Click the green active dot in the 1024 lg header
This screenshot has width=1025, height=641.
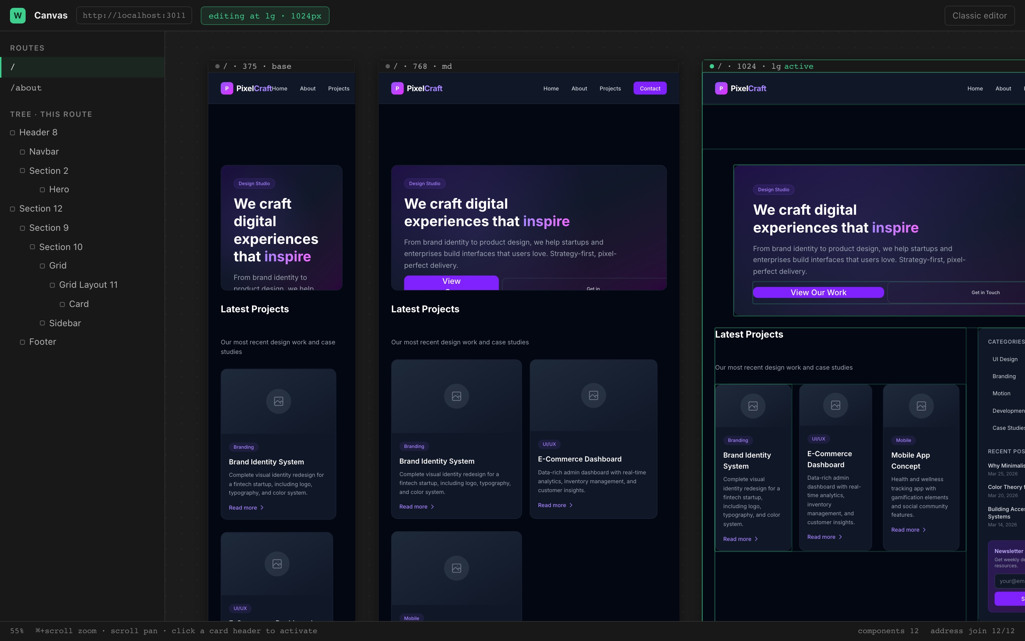[711, 66]
